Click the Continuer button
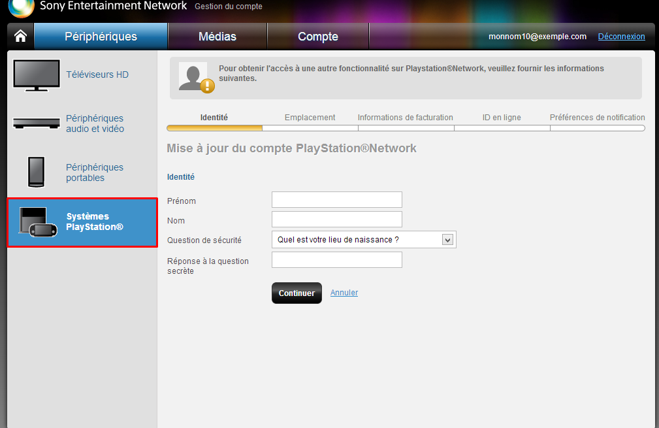659x428 pixels. [x=297, y=293]
